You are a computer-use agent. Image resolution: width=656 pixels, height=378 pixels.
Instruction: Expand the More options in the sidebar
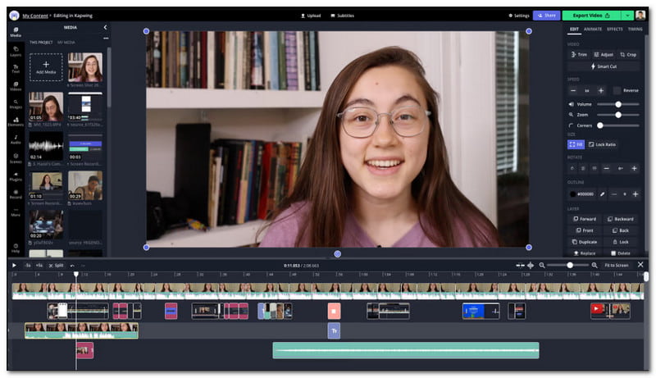point(16,212)
